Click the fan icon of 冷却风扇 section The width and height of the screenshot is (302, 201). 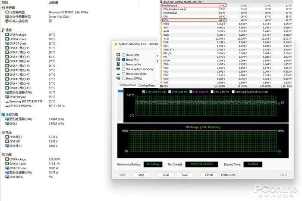point(3,114)
